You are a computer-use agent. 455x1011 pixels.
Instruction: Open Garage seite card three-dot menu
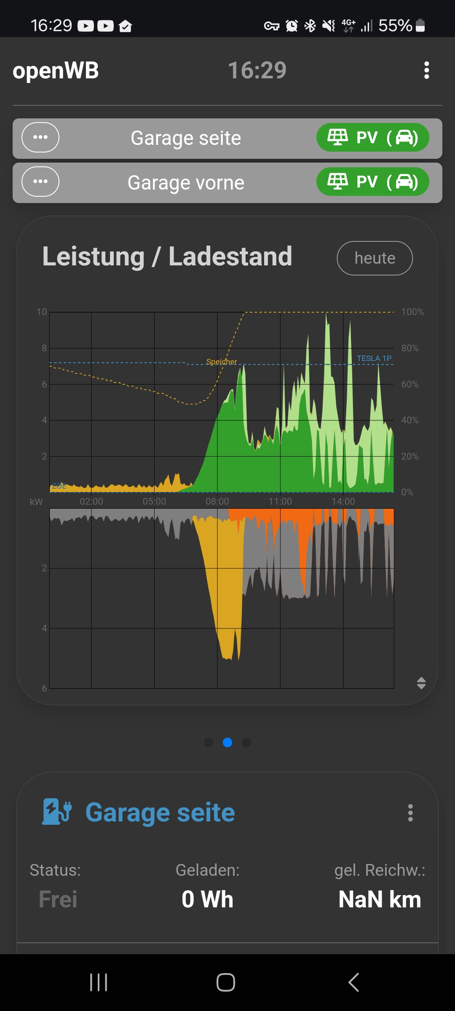tap(410, 813)
